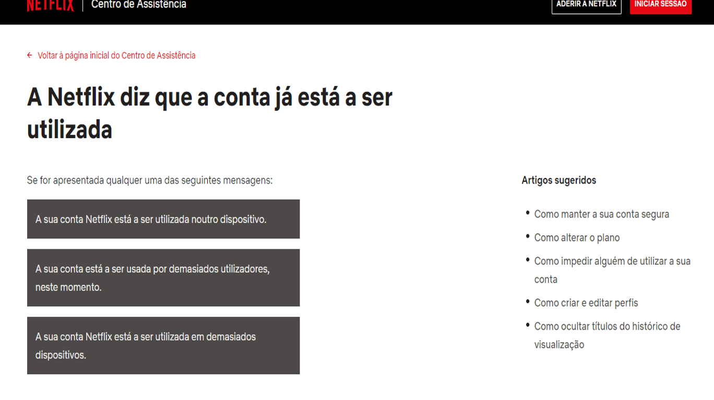Open article Como alterar o plano
The height and width of the screenshot is (400, 714).
point(577,238)
